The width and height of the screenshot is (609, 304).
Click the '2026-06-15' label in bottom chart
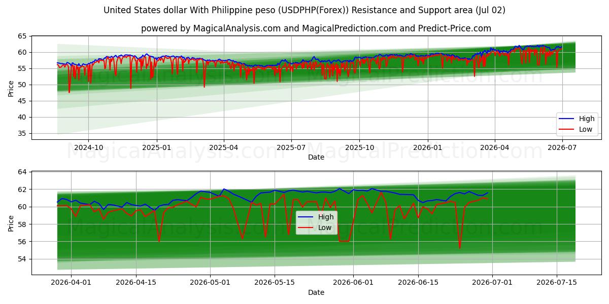coord(418,283)
